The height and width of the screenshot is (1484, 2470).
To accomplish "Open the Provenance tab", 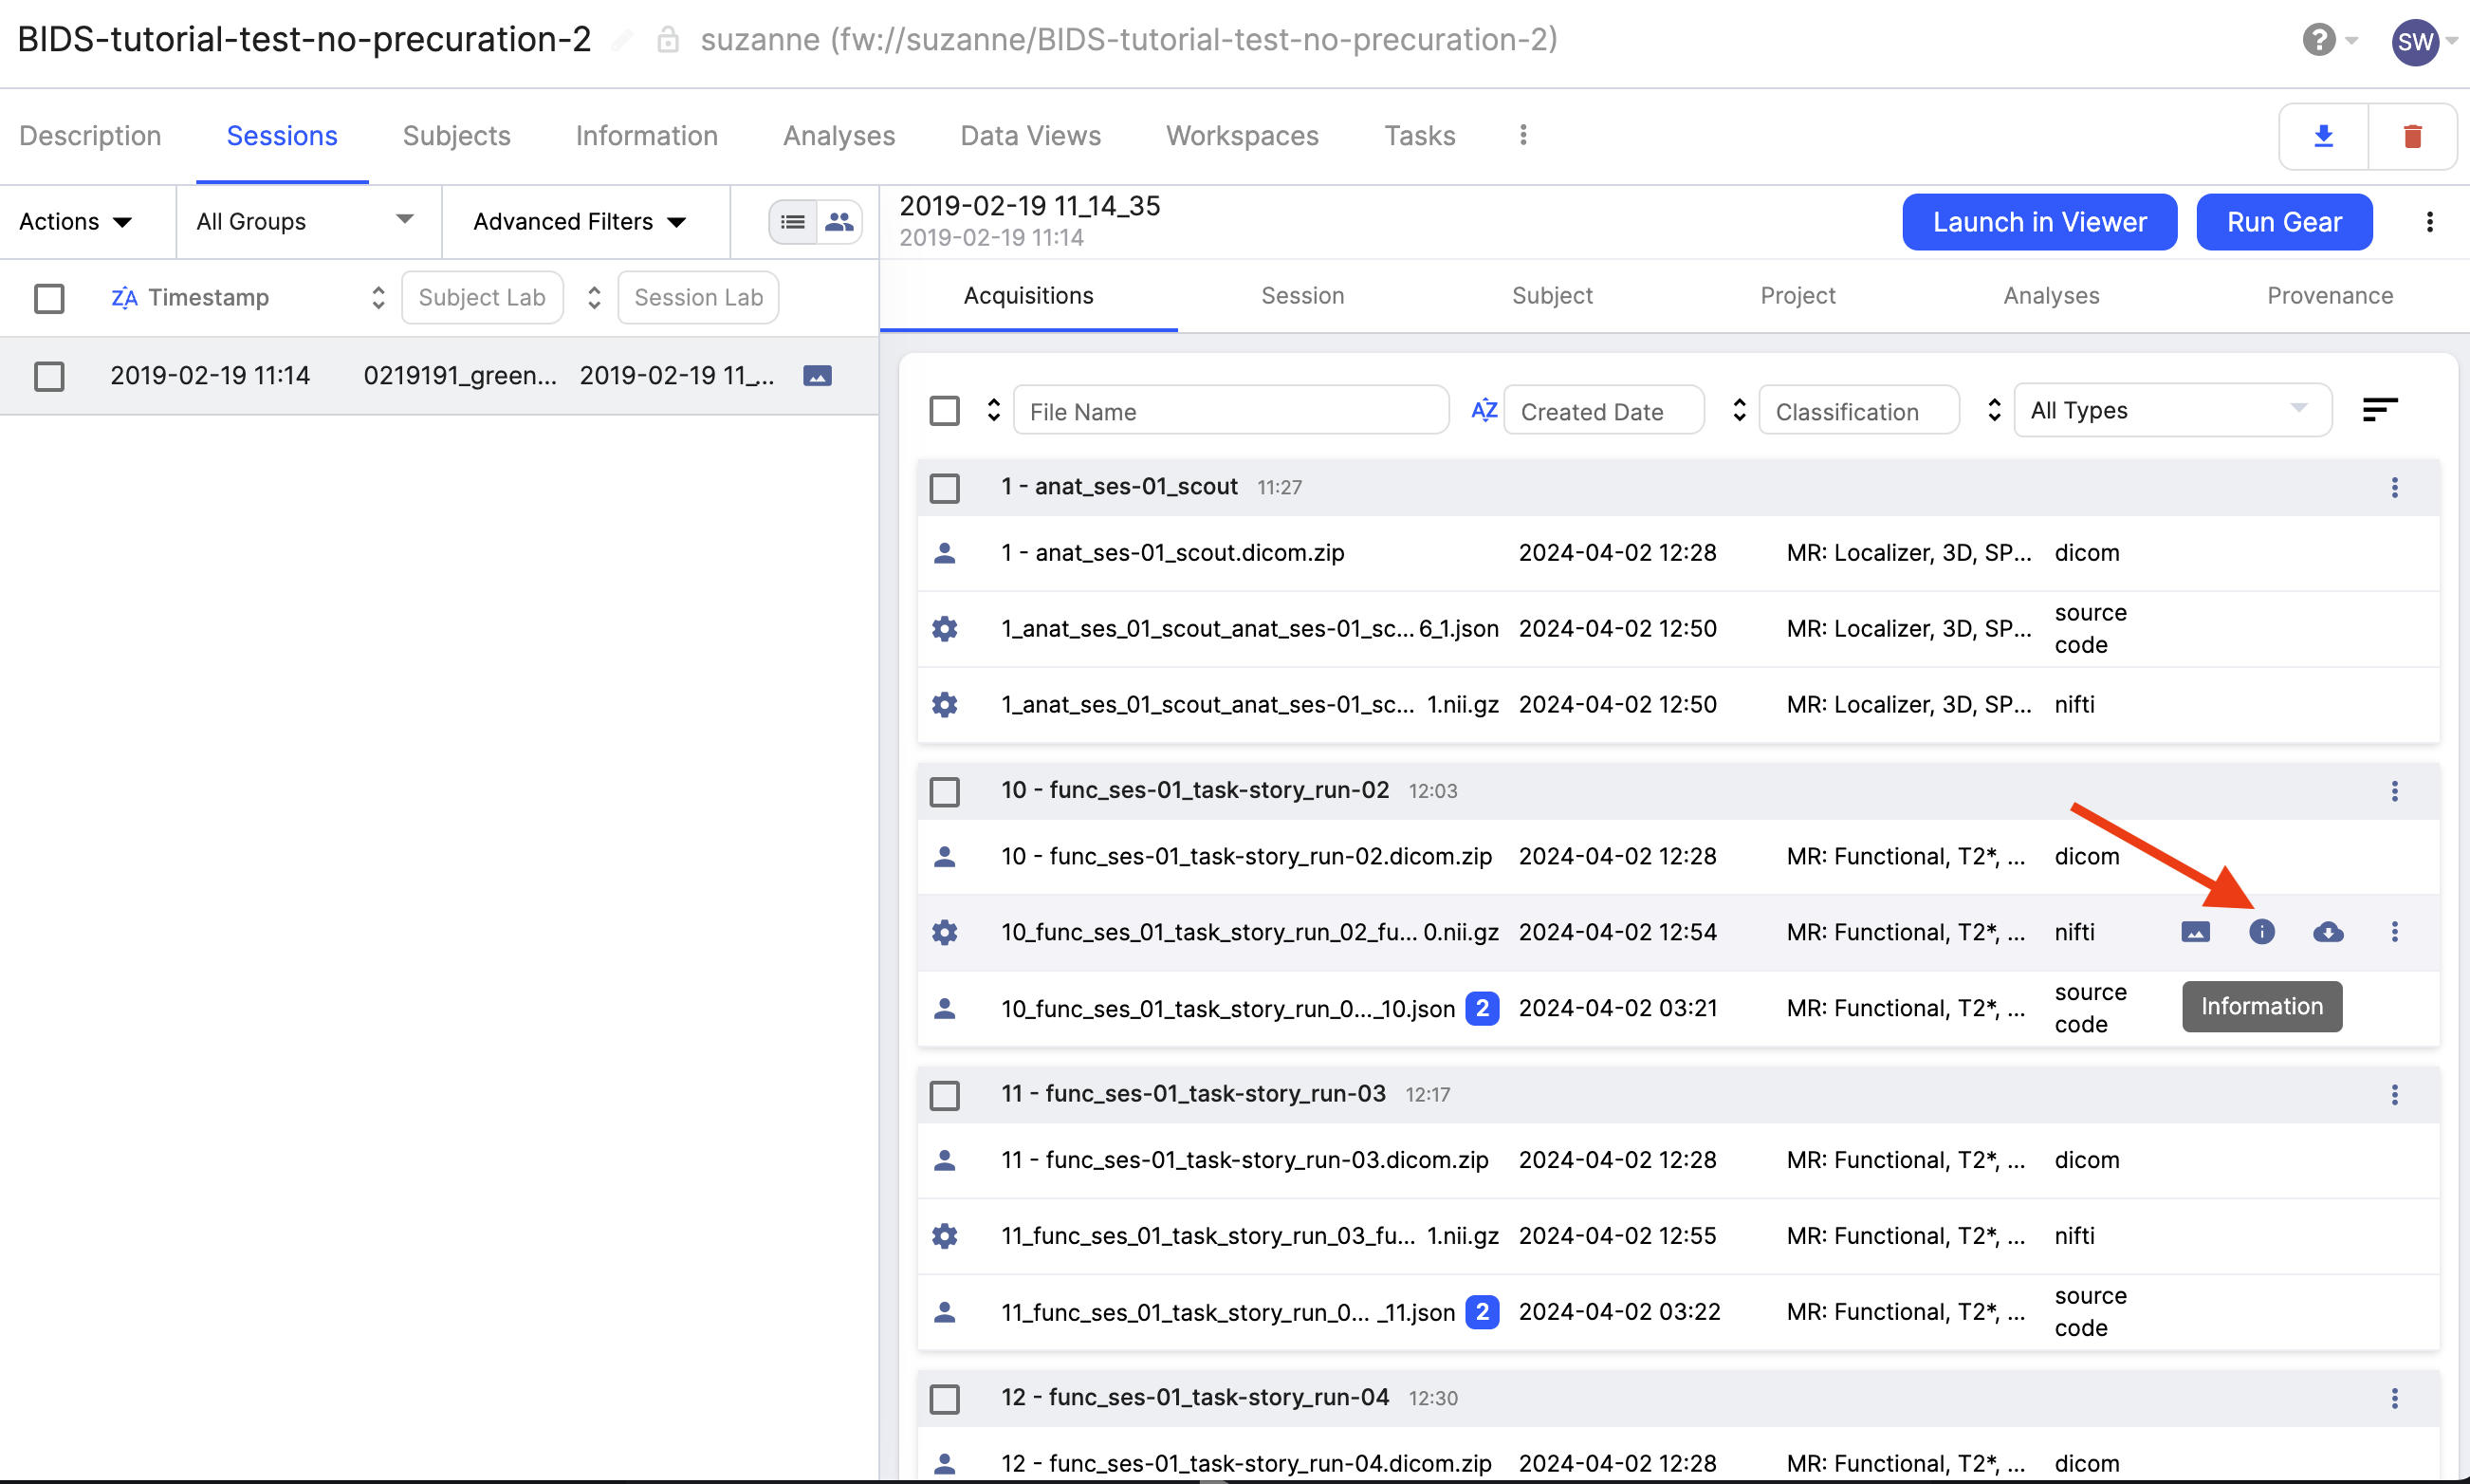I will coord(2329,296).
